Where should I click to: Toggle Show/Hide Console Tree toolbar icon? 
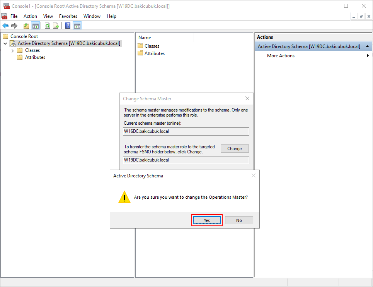tap(36, 26)
